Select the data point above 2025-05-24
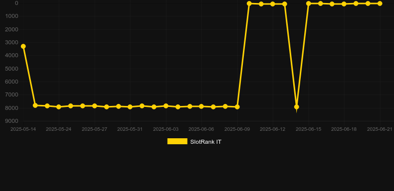 (59, 107)
